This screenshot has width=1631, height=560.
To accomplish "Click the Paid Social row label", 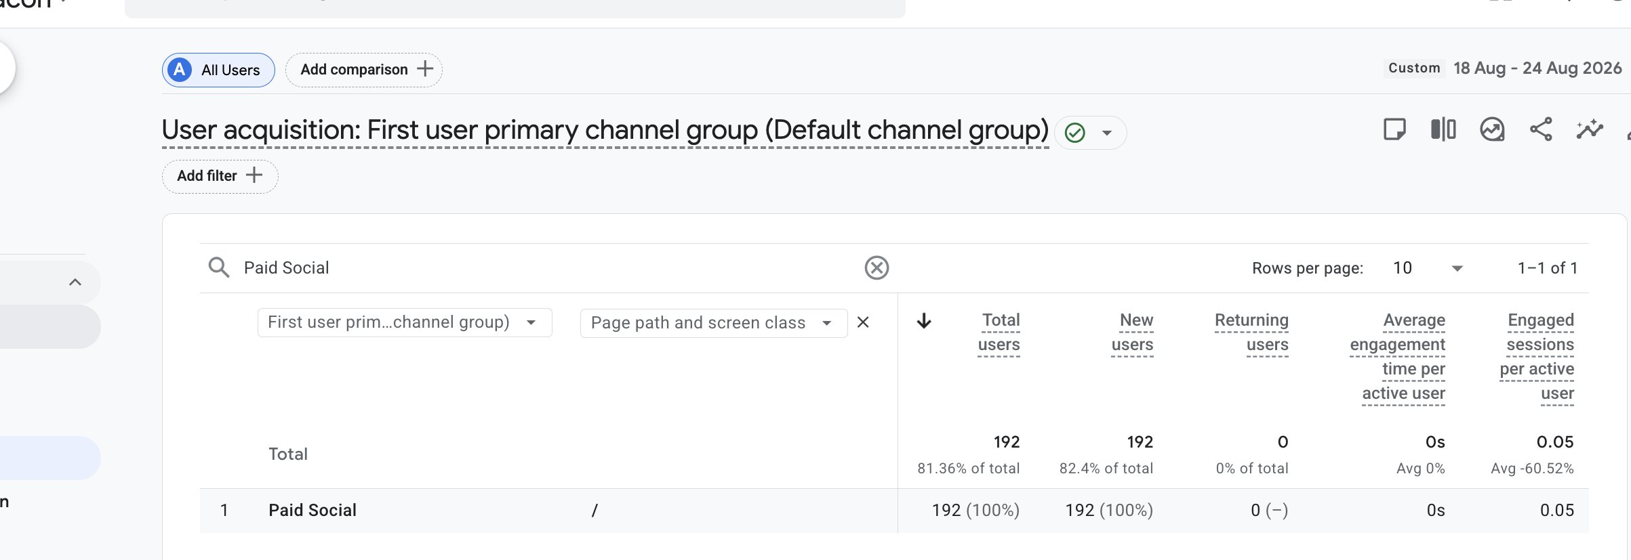I will point(313,511).
